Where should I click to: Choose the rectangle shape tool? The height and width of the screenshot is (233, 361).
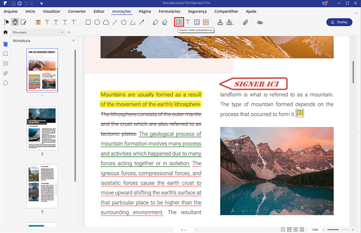point(88,22)
